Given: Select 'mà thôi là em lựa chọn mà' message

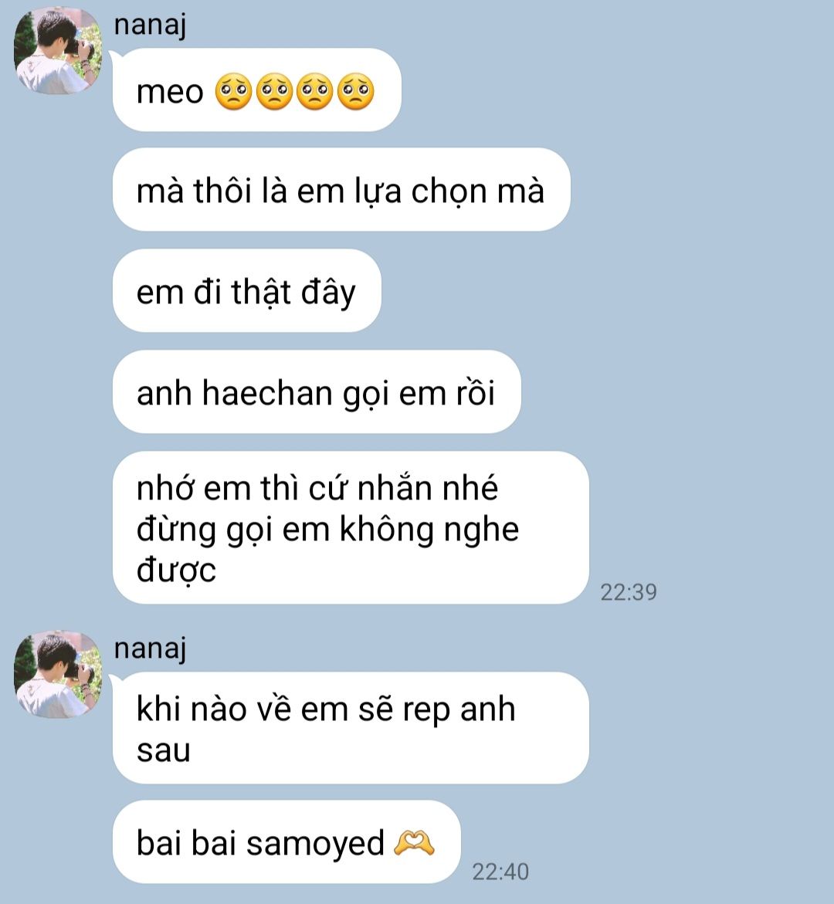Looking at the screenshot, I should click(x=341, y=190).
